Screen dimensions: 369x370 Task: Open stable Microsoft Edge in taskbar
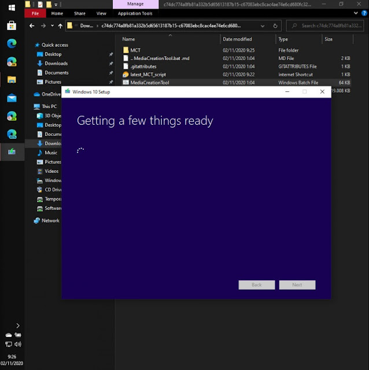pos(12,43)
